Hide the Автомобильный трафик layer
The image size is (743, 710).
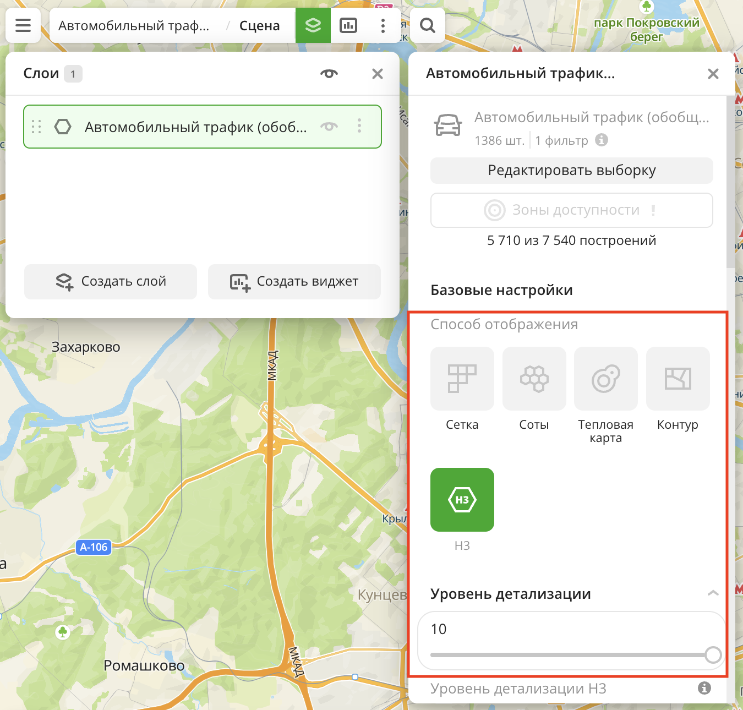click(x=329, y=127)
